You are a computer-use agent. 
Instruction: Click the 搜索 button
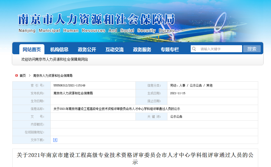[x=252, y=49]
